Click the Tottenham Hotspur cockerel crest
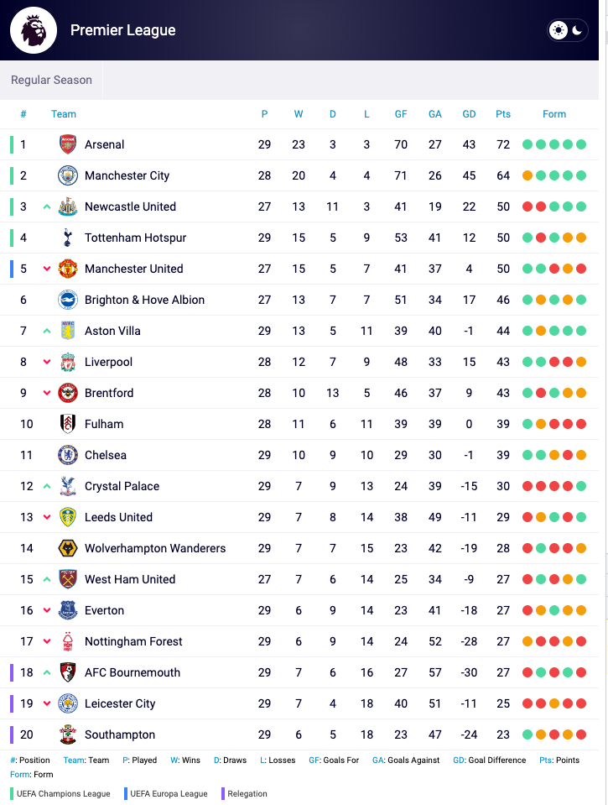608x805 pixels. 68,238
